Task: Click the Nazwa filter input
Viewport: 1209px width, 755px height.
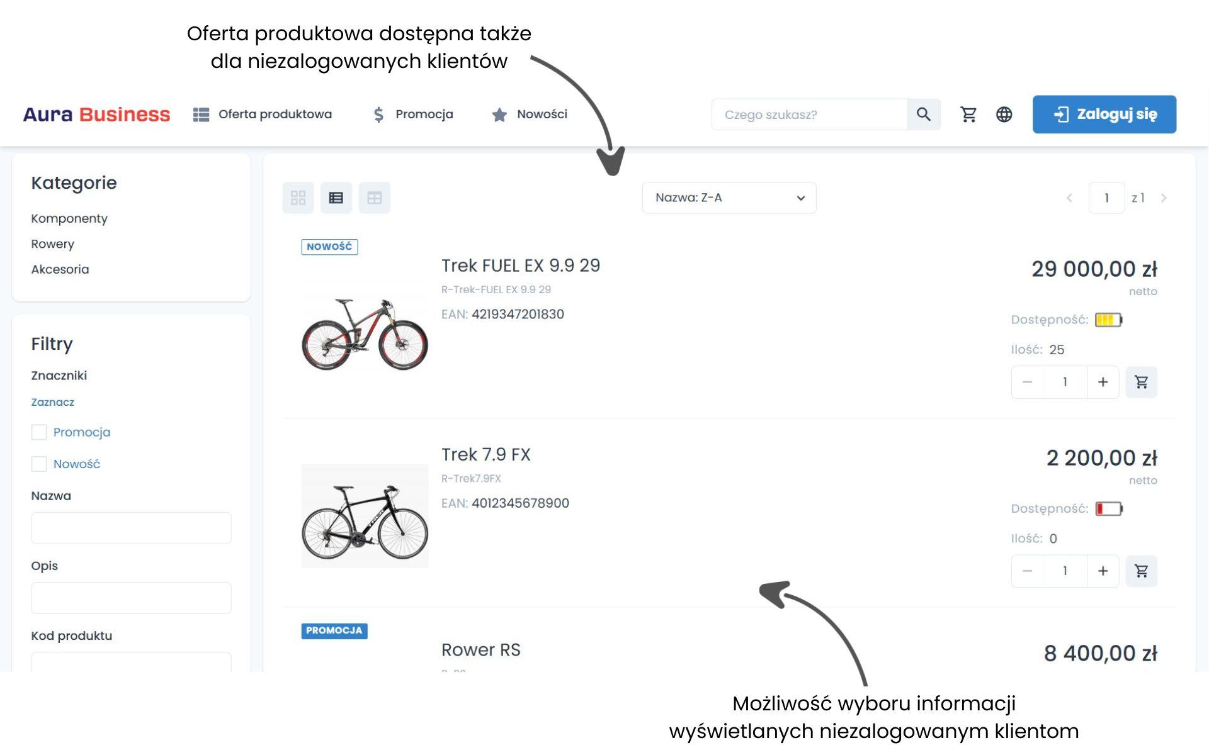Action: click(131, 528)
